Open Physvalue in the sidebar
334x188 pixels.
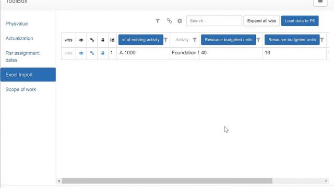coord(17,23)
